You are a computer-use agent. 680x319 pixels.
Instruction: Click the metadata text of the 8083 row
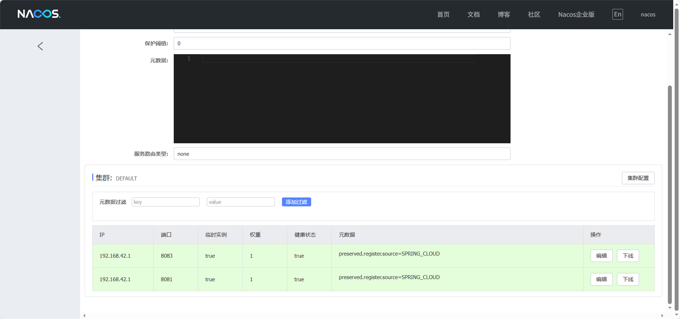[x=389, y=254]
